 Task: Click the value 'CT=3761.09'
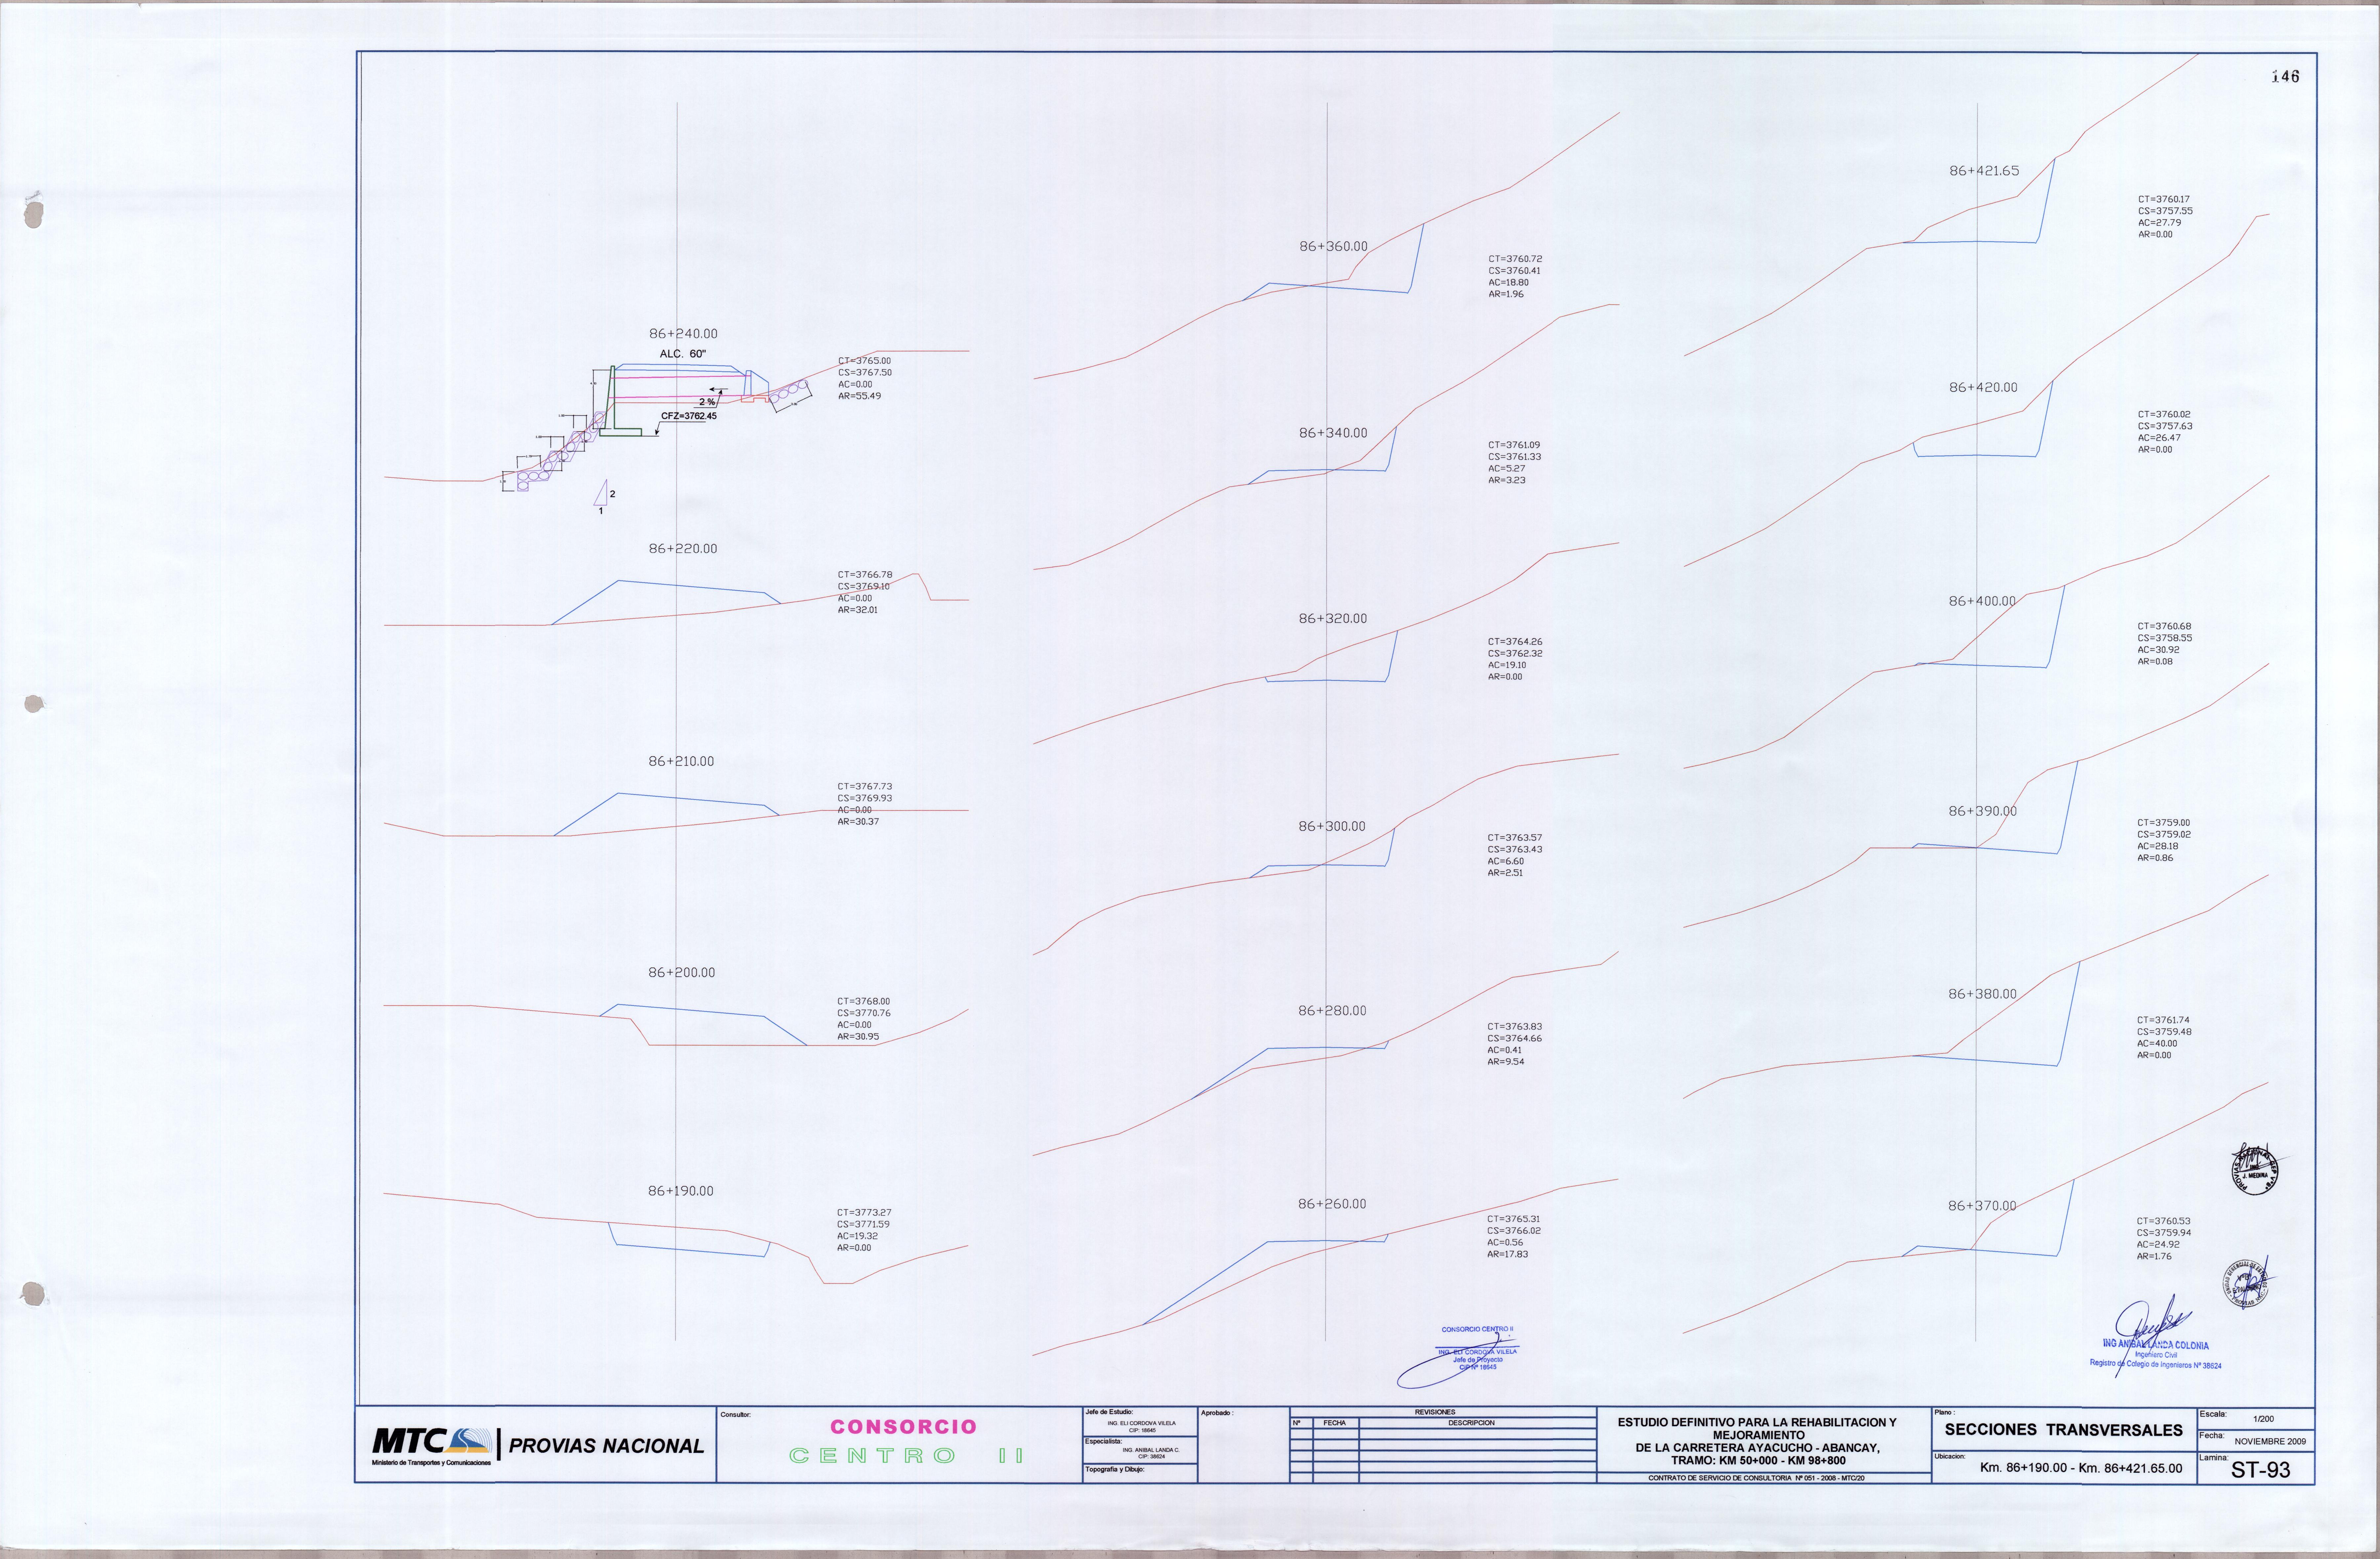[1514, 445]
